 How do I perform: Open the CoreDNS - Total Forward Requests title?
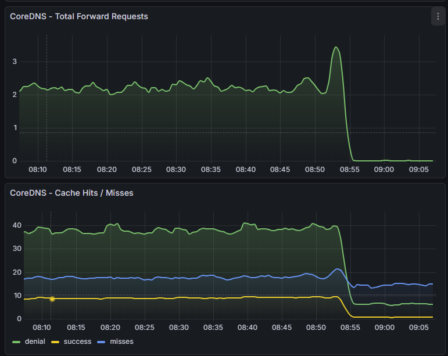[x=79, y=17]
